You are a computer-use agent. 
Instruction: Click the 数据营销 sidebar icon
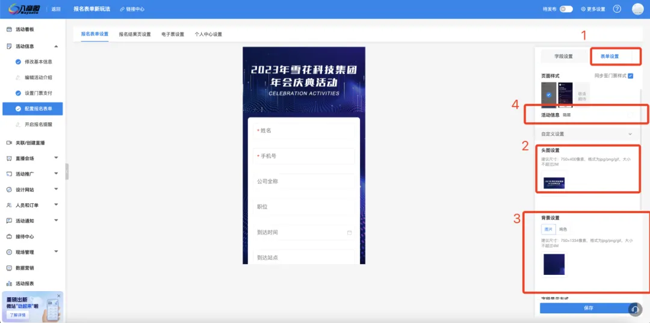tap(9, 268)
